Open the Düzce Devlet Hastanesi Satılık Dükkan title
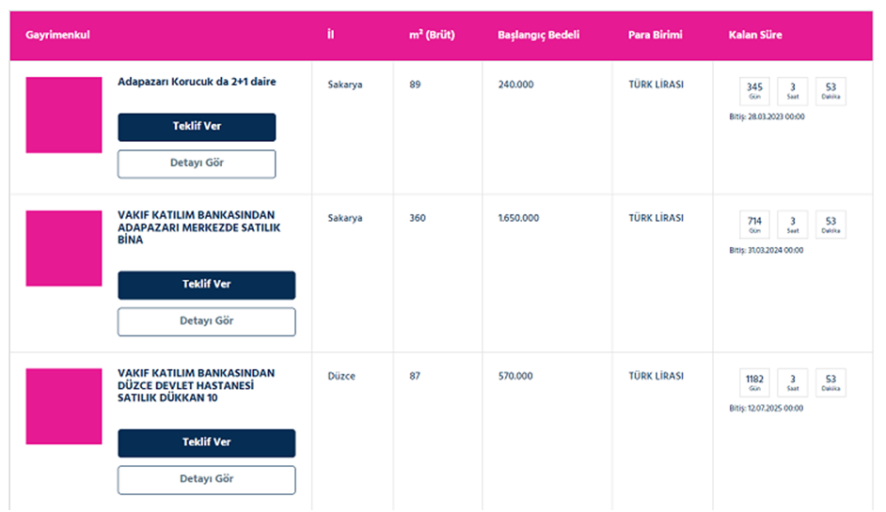 pyautogui.click(x=196, y=385)
